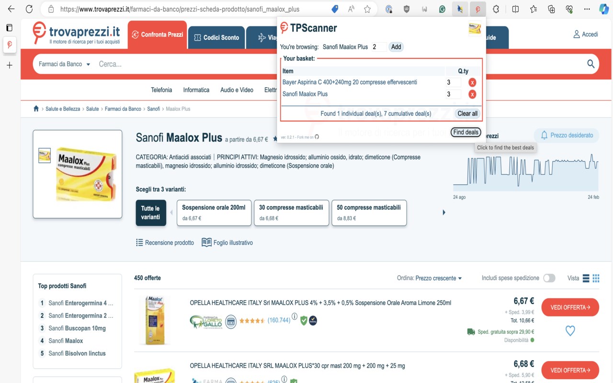The image size is (613, 383).
Task: Open the Extensions puzzle piece menu
Action: 496,9
